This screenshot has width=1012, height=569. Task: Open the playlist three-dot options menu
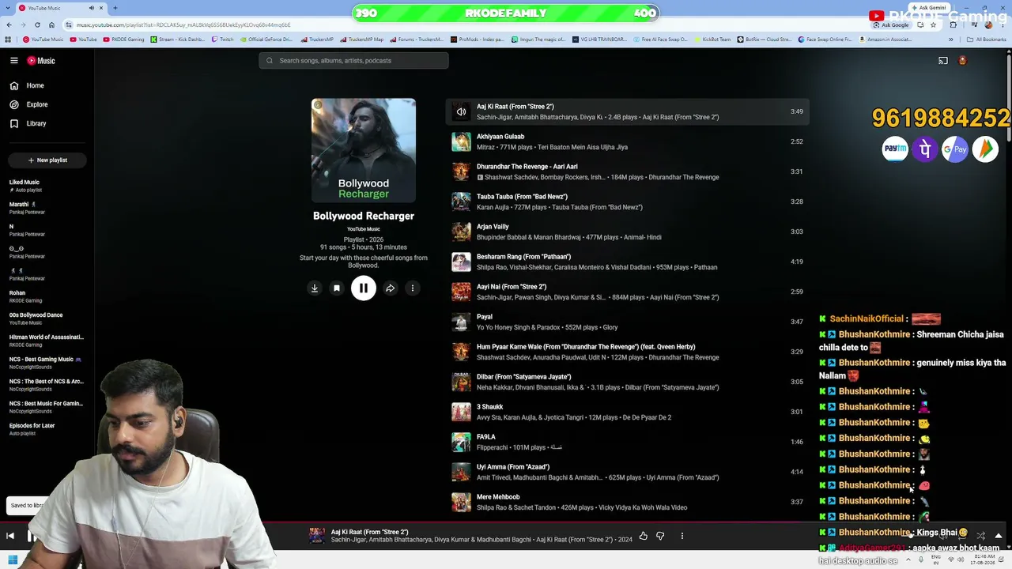click(413, 288)
